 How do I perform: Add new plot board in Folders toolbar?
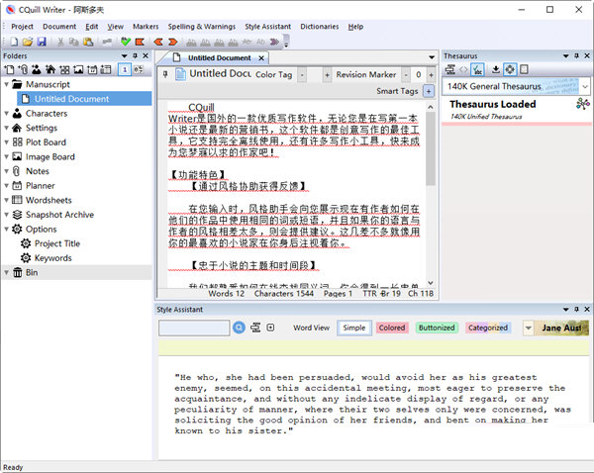[x=64, y=69]
